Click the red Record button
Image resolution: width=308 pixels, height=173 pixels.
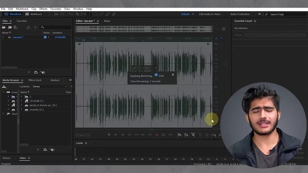[157, 135]
